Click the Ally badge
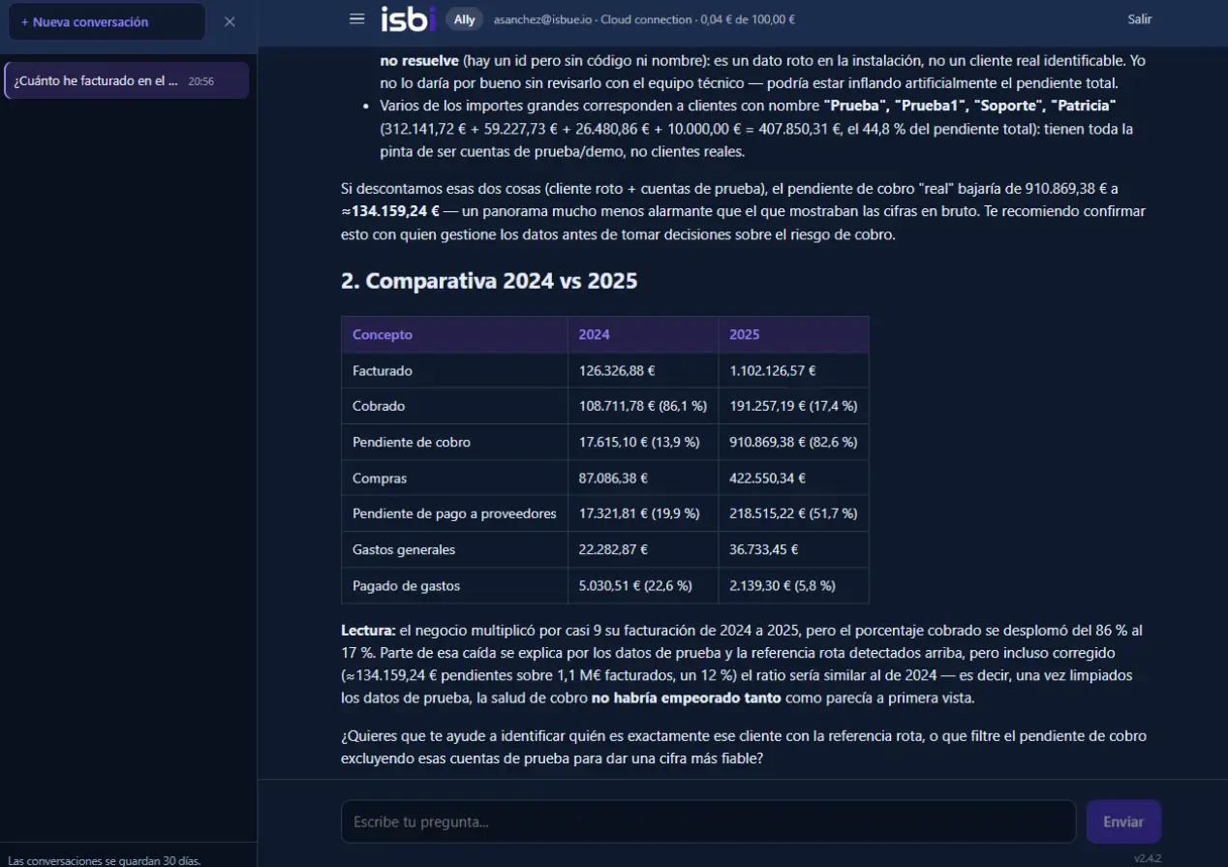 coord(464,19)
